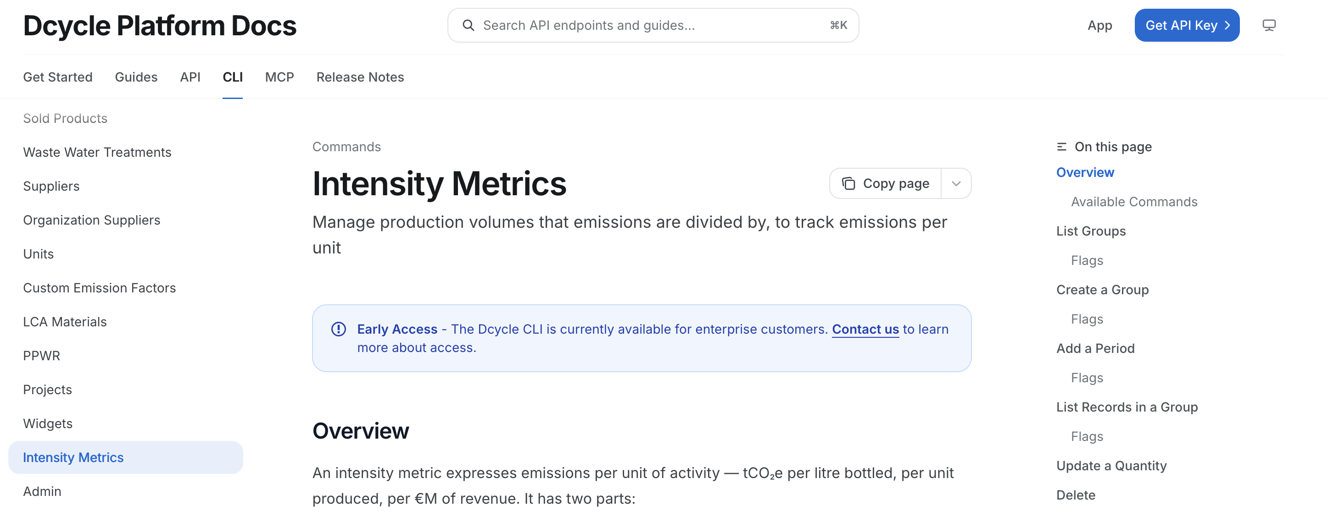
Task: Jump to Overview in page outline
Action: coord(1085,172)
